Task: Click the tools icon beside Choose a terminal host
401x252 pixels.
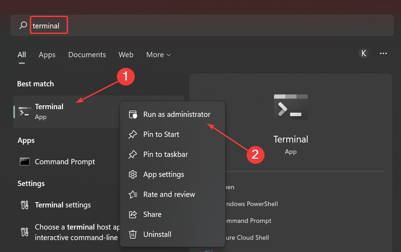Action: 25,232
